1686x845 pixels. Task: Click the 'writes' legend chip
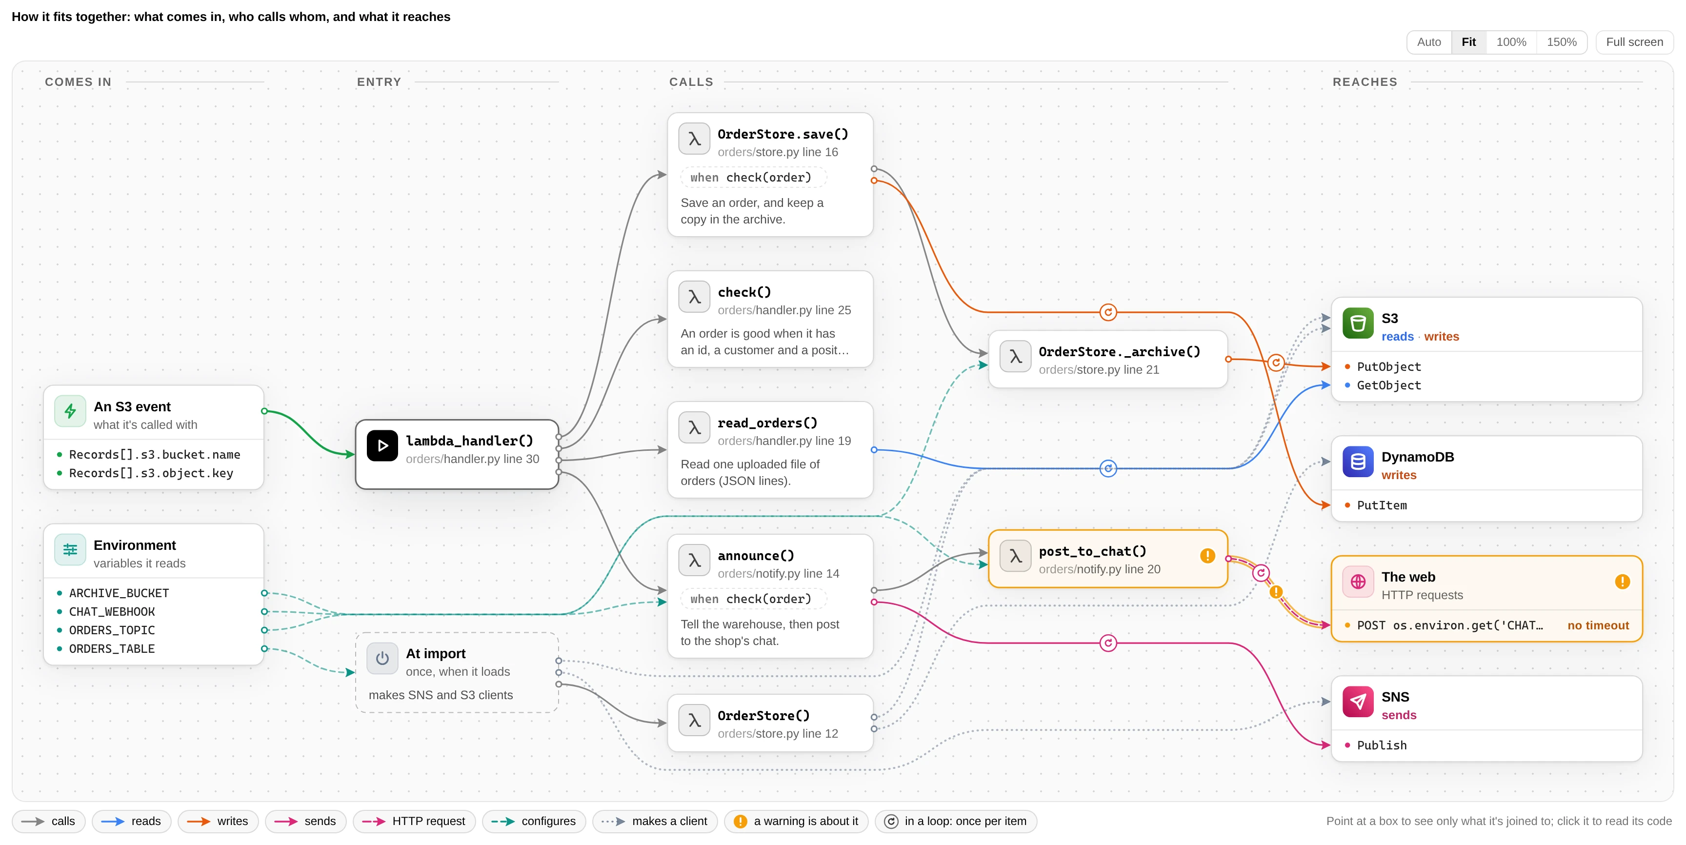[218, 822]
